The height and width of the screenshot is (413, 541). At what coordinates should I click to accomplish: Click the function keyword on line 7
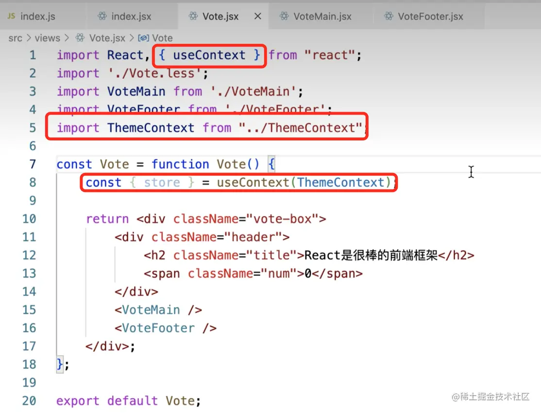click(180, 164)
